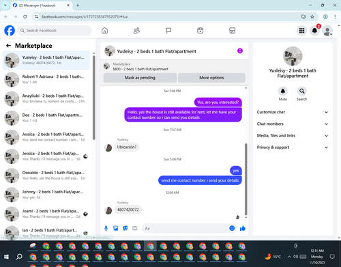Open Chrome's three-dot menu
This screenshot has width=341, height=267.
(335, 16)
